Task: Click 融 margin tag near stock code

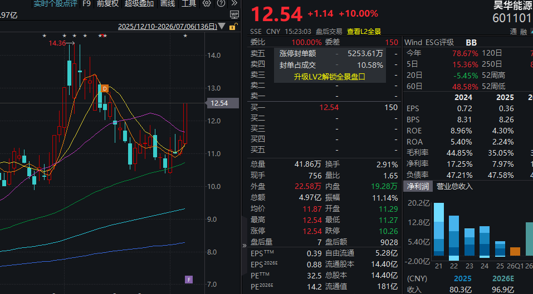Action: (524, 32)
